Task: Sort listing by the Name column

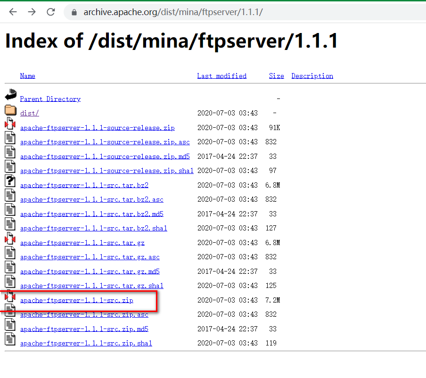Action: 28,76
